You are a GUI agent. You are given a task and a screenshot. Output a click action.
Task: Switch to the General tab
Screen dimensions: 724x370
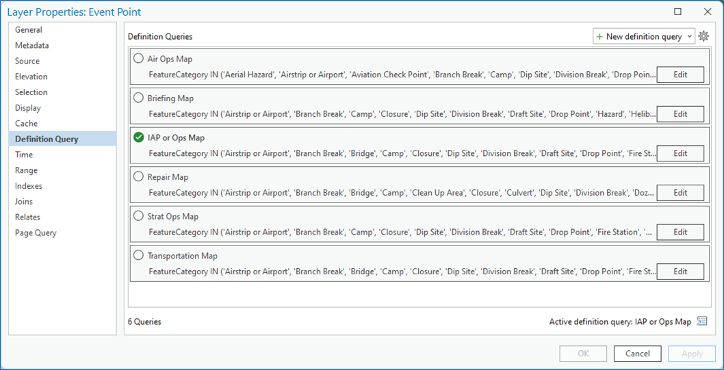click(29, 29)
